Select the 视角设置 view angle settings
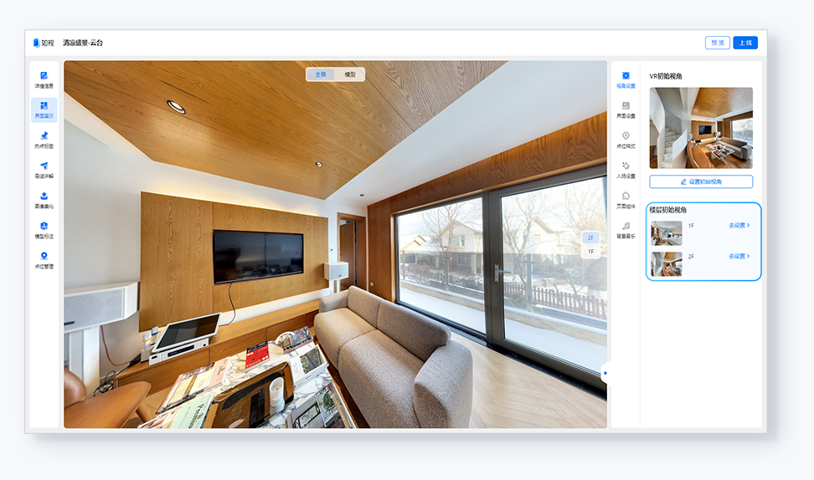 pyautogui.click(x=626, y=79)
